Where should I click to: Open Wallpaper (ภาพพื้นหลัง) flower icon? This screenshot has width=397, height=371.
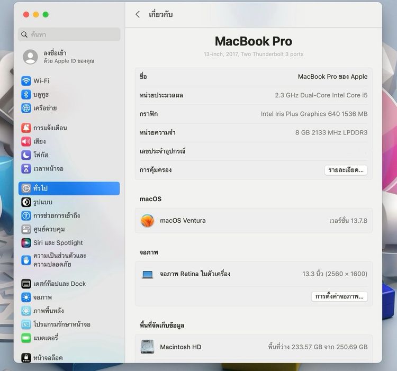26,311
